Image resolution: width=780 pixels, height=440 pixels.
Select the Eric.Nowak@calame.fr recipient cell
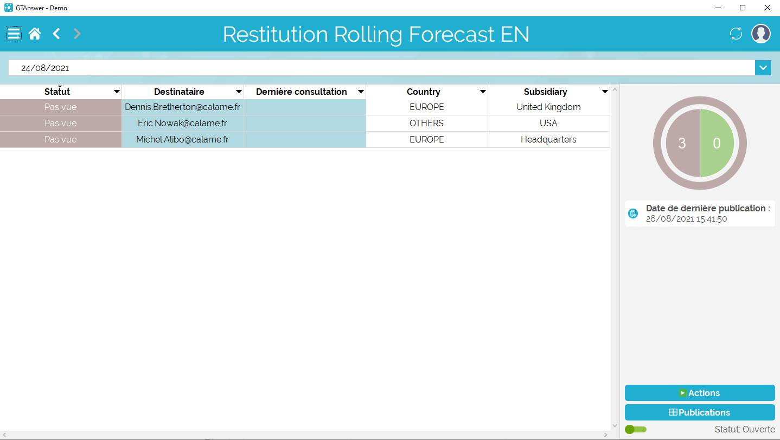click(183, 124)
